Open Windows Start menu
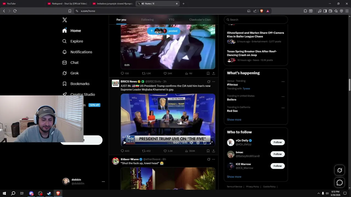The height and width of the screenshot is (197, 351). [4, 193]
